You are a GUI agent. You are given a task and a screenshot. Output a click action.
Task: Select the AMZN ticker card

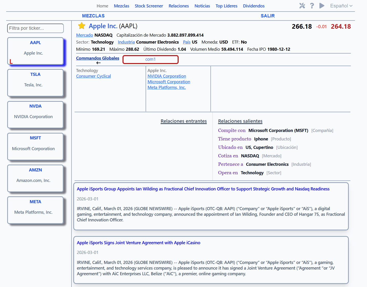click(35, 178)
